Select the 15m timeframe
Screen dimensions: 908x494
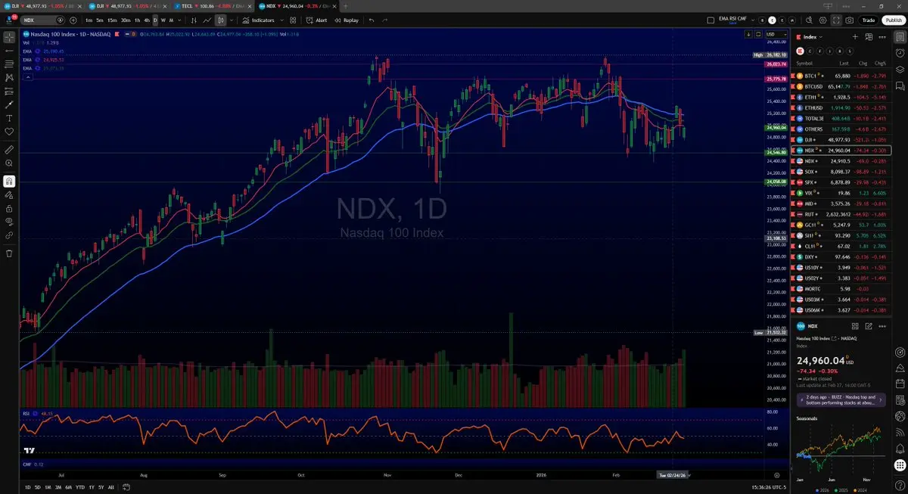click(112, 20)
